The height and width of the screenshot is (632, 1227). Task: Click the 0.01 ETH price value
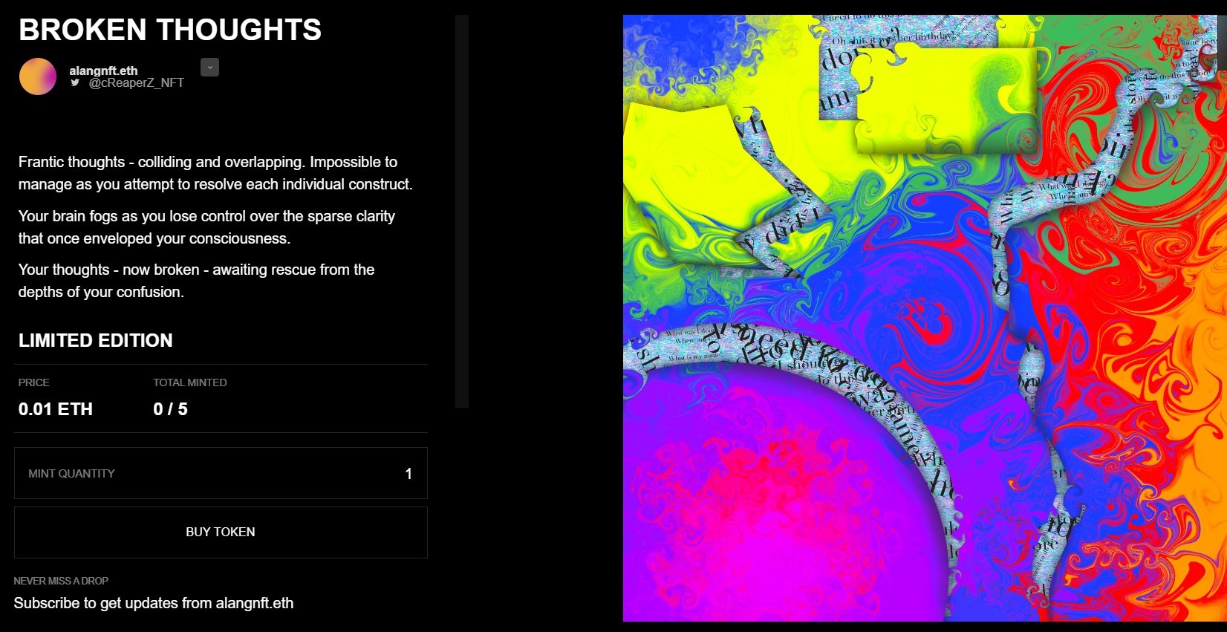[56, 409]
